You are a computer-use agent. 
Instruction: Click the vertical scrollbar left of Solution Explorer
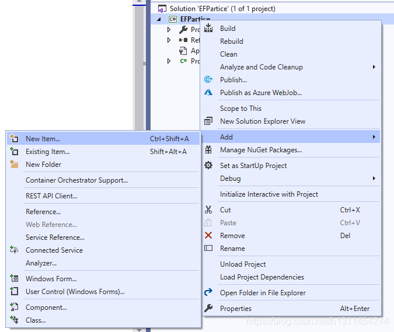tap(139, 68)
